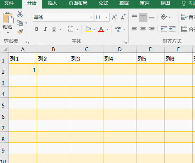The width and height of the screenshot is (195, 163).
Task: Center text horizontally
Action: click(143, 29)
